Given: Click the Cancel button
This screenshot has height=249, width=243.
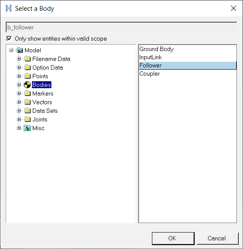Looking at the screenshot, I should (x=218, y=238).
